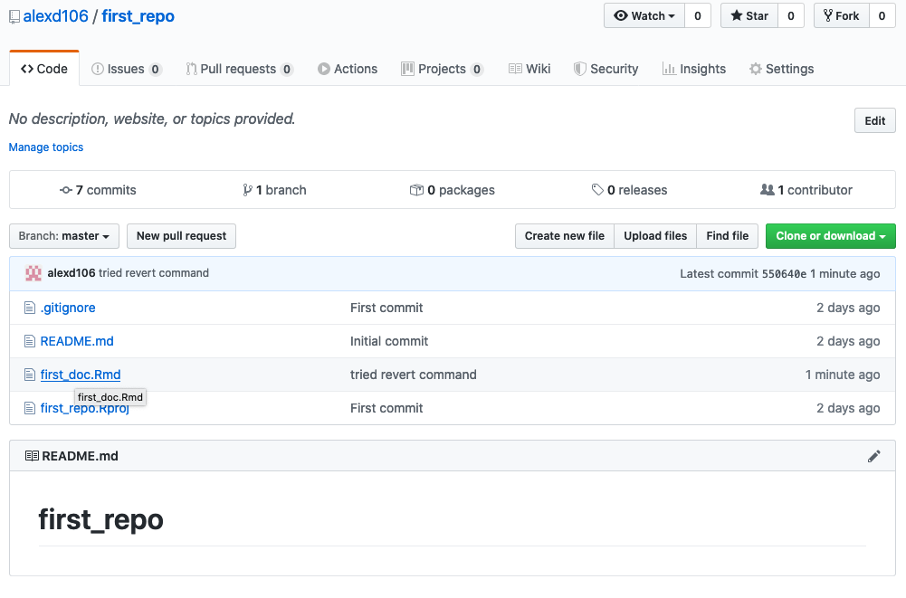Image resolution: width=906 pixels, height=598 pixels.
Task: Open the first_doc.Rmd file
Action: [81, 375]
